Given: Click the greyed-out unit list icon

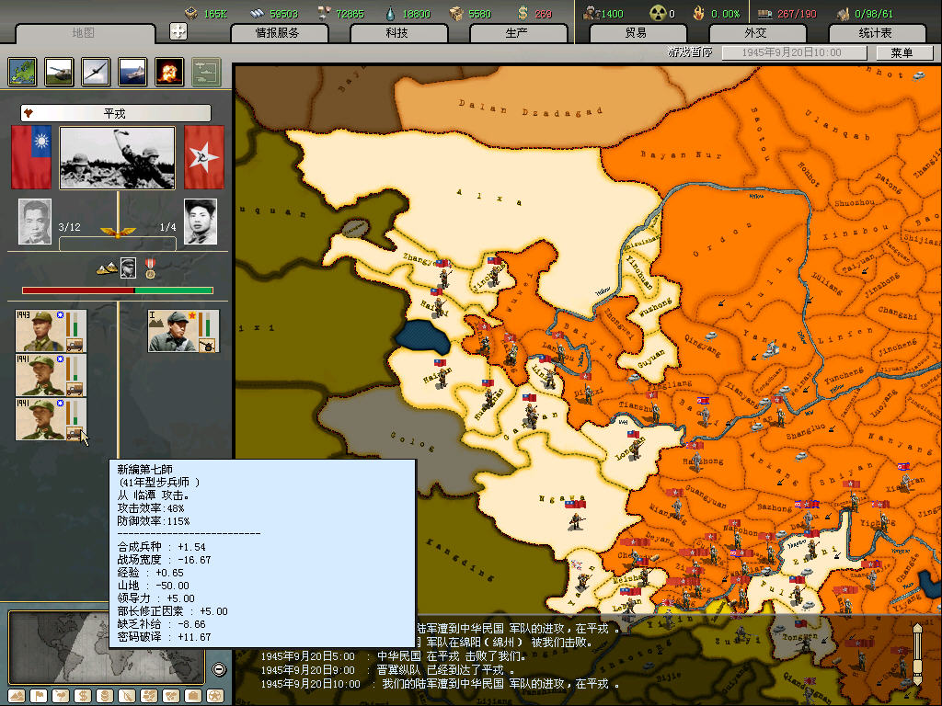Looking at the screenshot, I should (x=206, y=72).
